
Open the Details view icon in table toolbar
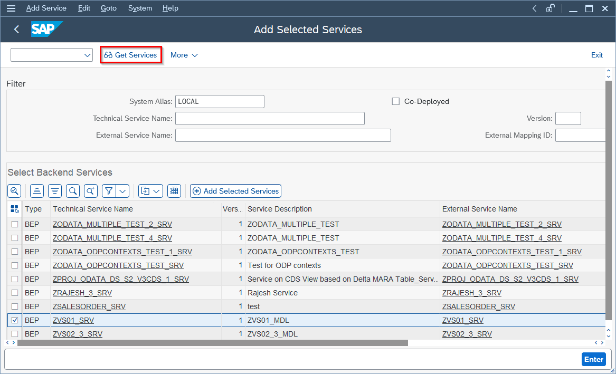click(x=14, y=191)
